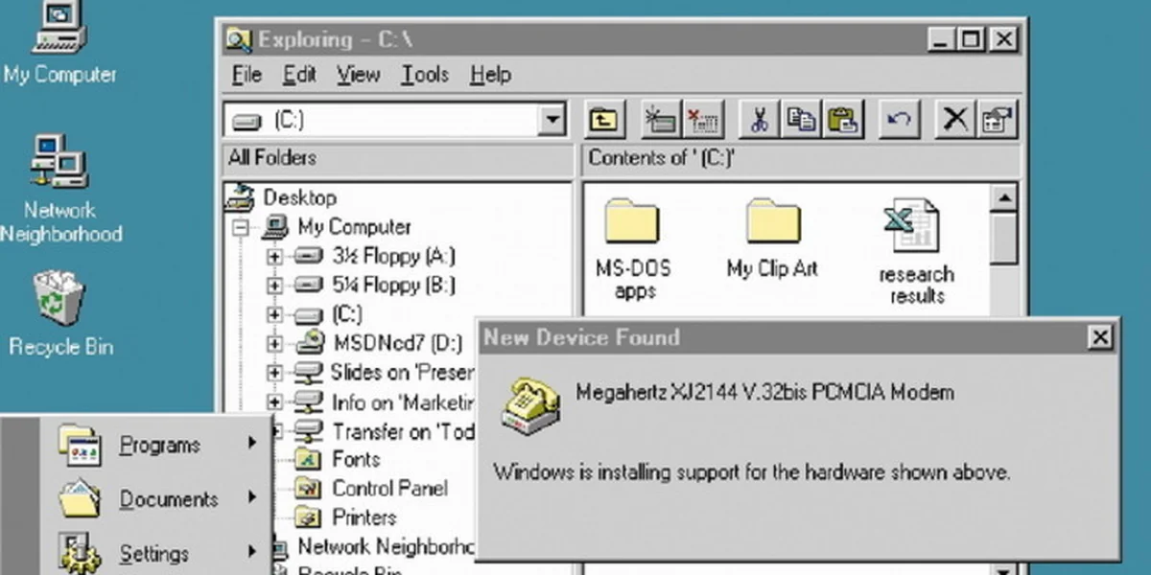Open the (C:) drive dropdown list
The image size is (1151, 575).
tap(552, 120)
